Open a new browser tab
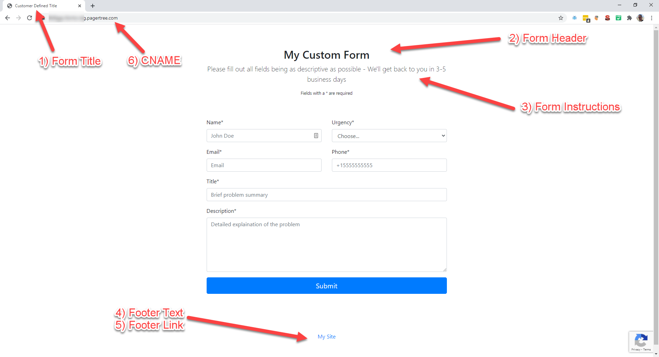This screenshot has height=357, width=659. (93, 5)
